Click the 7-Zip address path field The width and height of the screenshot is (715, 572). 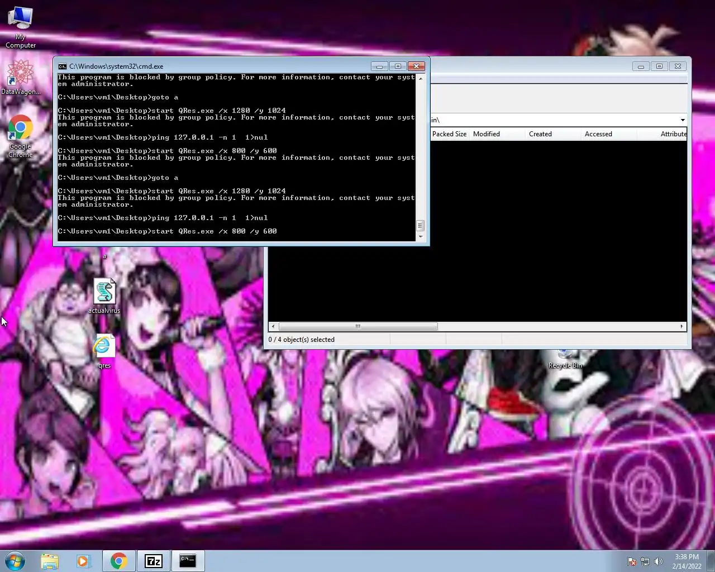point(554,120)
